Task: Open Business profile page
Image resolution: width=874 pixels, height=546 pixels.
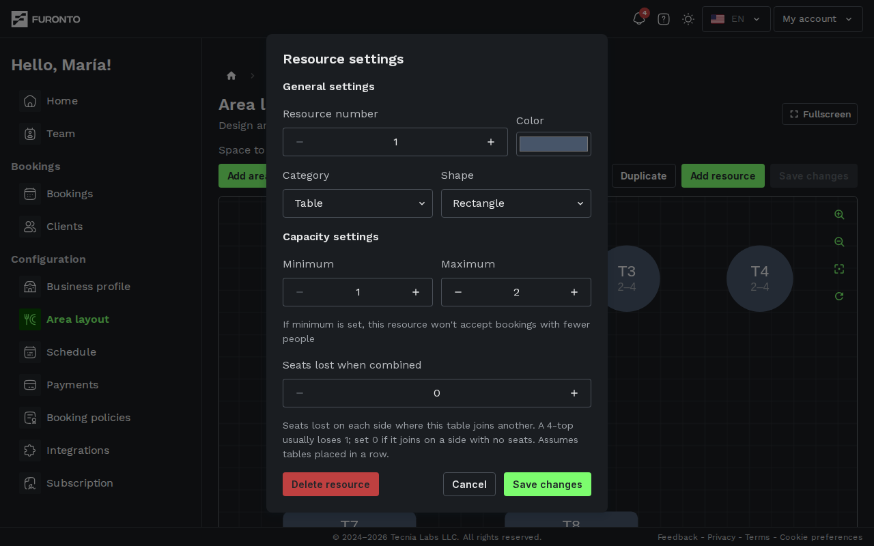Action: (88, 287)
